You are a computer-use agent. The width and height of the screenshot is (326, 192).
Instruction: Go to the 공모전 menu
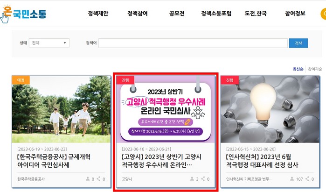[177, 14]
